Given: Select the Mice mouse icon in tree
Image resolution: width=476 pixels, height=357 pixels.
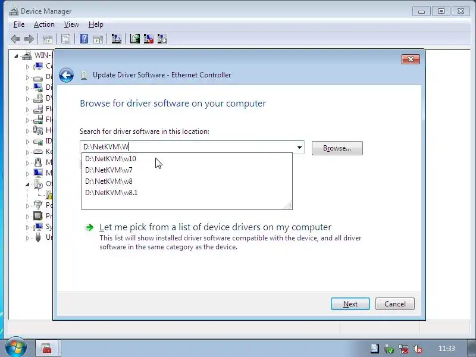Looking at the screenshot, I should (x=38, y=162).
